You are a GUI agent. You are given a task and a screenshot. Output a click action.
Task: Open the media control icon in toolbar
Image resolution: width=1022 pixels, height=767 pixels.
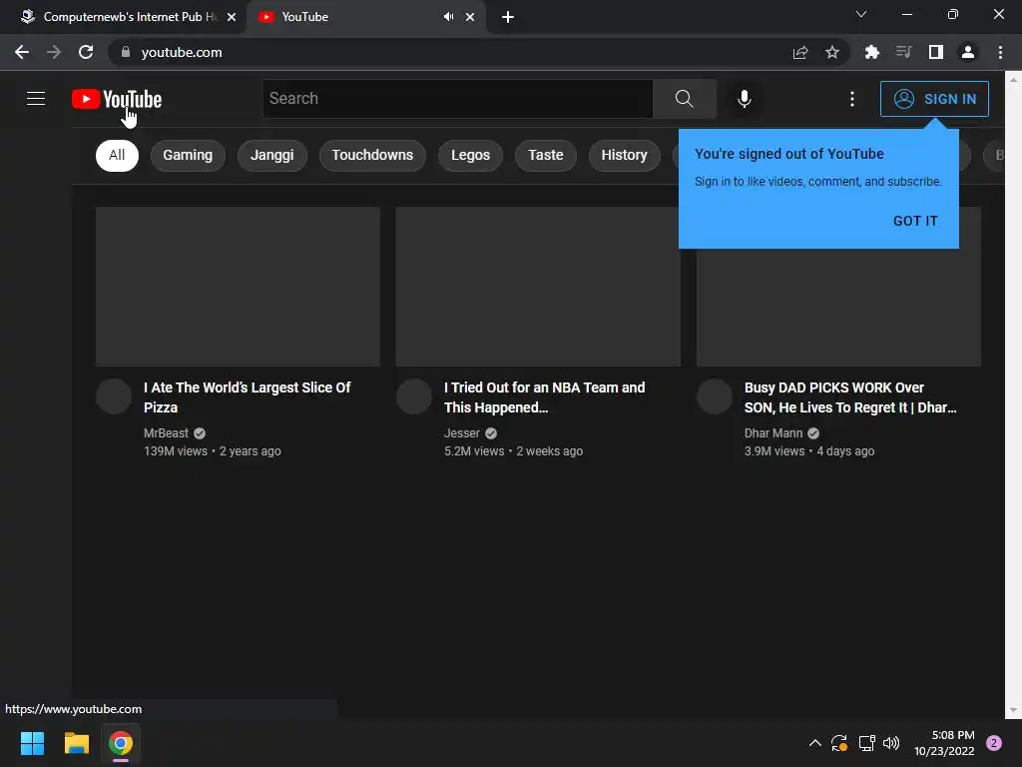(904, 52)
